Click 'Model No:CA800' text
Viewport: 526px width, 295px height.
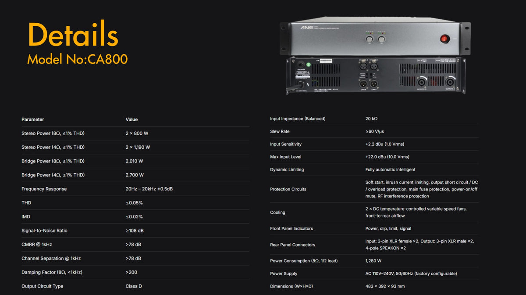point(77,59)
